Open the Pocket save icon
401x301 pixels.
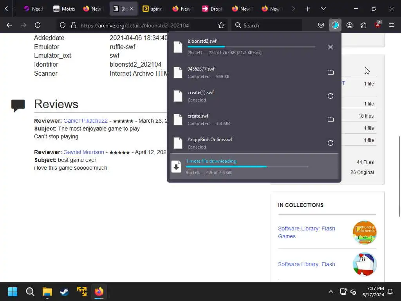321,25
